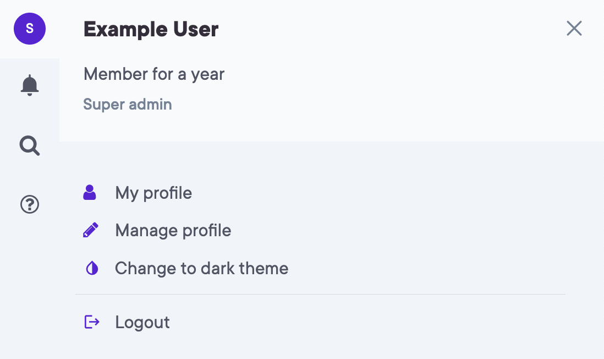
Task: Click the half-circle dark theme icon
Action: click(x=92, y=268)
